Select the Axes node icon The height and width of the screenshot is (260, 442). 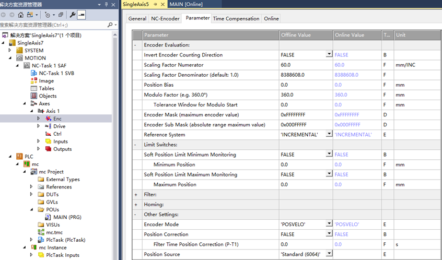[34, 104]
